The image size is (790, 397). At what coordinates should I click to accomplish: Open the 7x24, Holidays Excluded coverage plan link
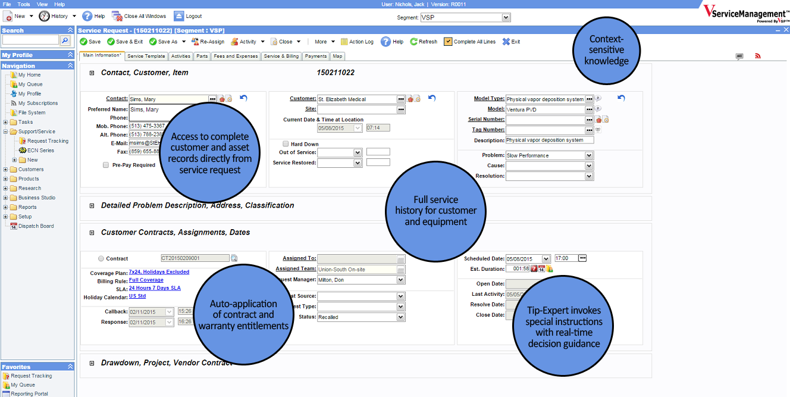click(x=159, y=272)
